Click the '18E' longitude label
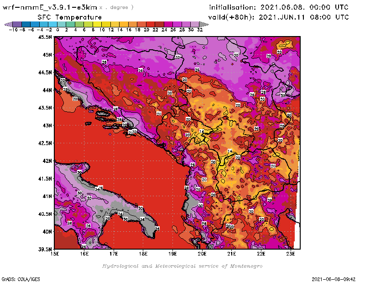Image resolution: width=365 pixels, height=282 pixels. pyautogui.click(x=143, y=254)
